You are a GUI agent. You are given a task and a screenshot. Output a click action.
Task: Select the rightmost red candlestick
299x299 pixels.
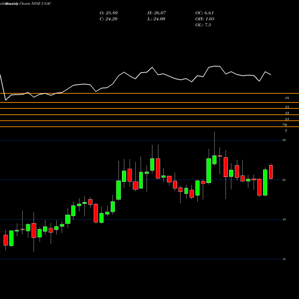click(x=271, y=172)
